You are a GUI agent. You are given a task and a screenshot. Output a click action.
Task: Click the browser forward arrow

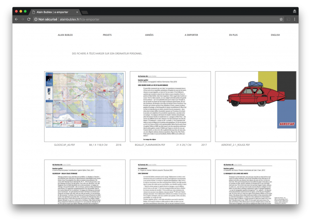click(23, 19)
